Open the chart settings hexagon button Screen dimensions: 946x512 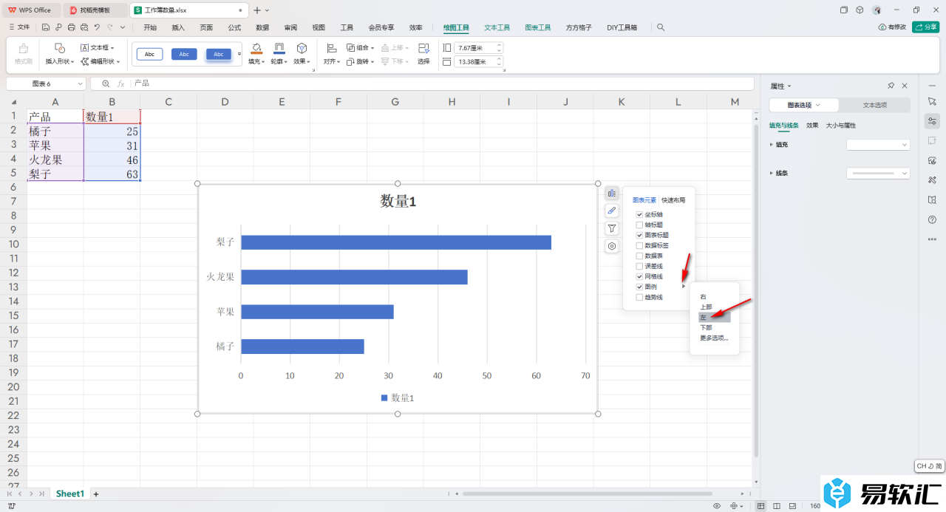point(612,247)
